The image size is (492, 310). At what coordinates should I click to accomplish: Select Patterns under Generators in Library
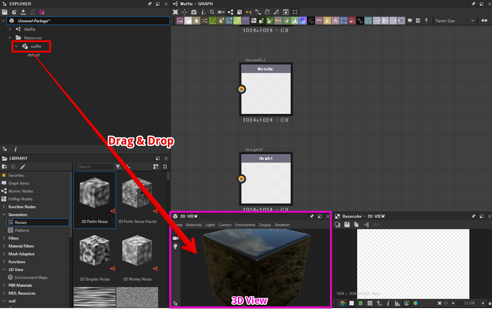(x=22, y=230)
